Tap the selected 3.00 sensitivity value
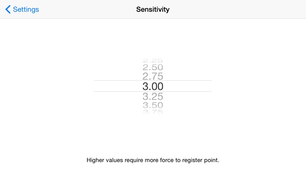 coord(153,86)
